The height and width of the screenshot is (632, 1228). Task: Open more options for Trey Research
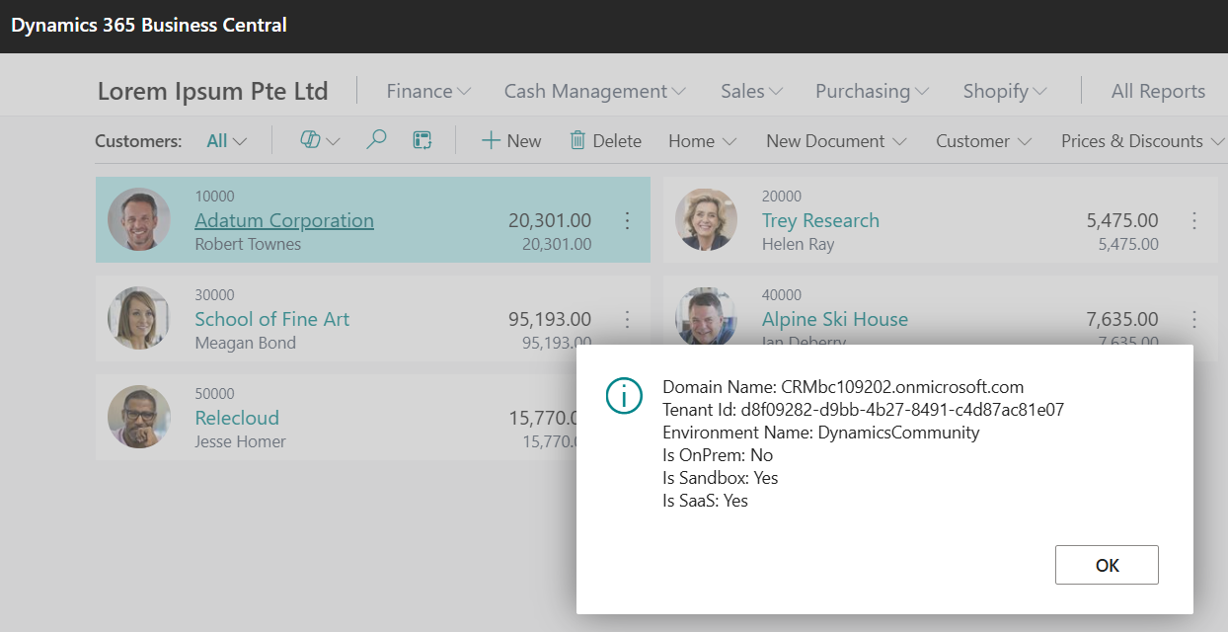(1194, 220)
